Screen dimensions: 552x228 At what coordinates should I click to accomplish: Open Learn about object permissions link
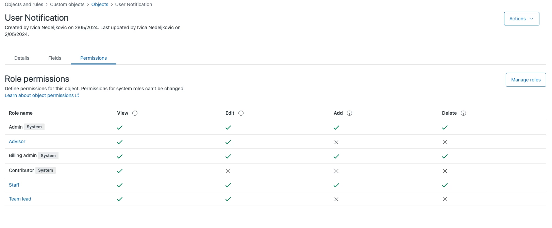tap(39, 96)
